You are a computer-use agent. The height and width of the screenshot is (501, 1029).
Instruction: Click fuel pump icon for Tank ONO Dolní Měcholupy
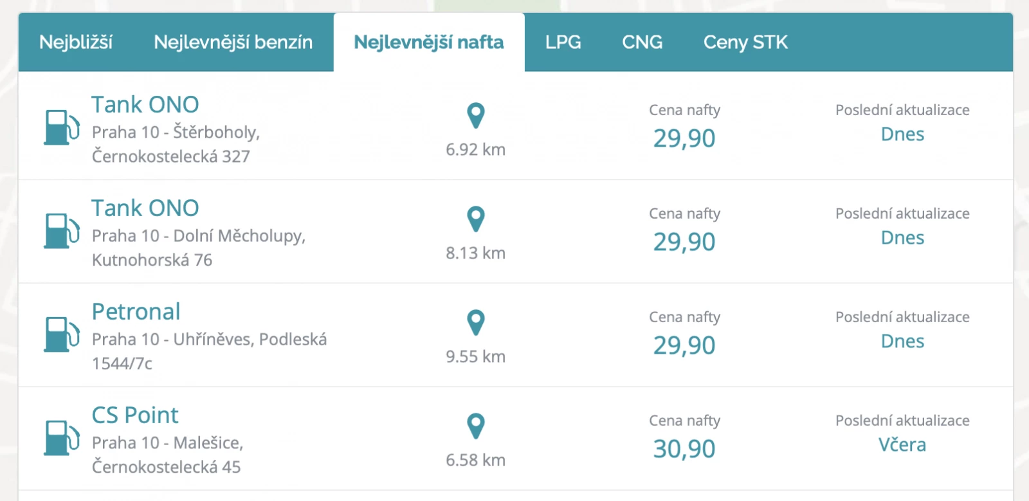(x=62, y=231)
